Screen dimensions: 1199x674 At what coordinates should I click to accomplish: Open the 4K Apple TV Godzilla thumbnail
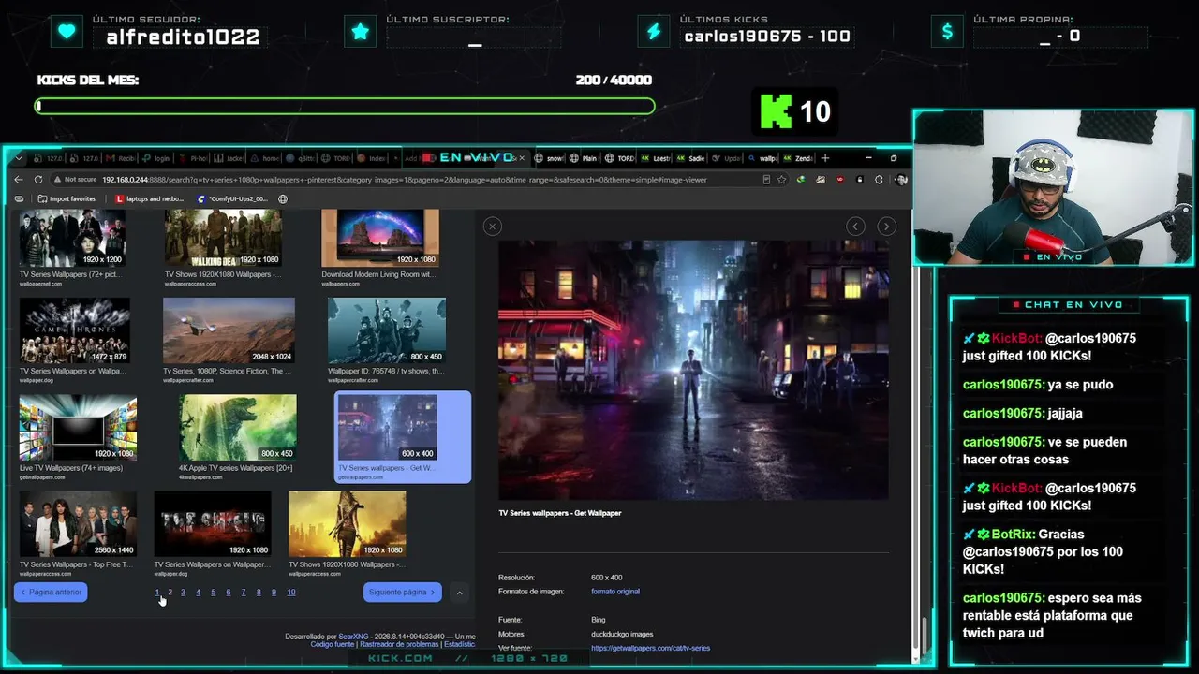click(x=238, y=428)
